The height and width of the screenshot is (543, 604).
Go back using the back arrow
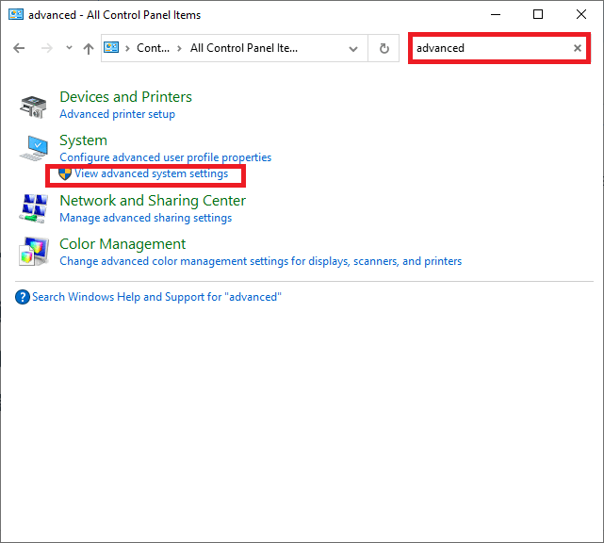tap(20, 48)
